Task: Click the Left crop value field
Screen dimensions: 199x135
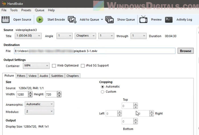Action: pos(111,113)
